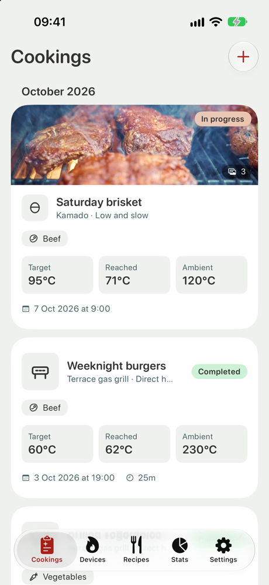Select the Vegetables tag on the bottom card

57,577
